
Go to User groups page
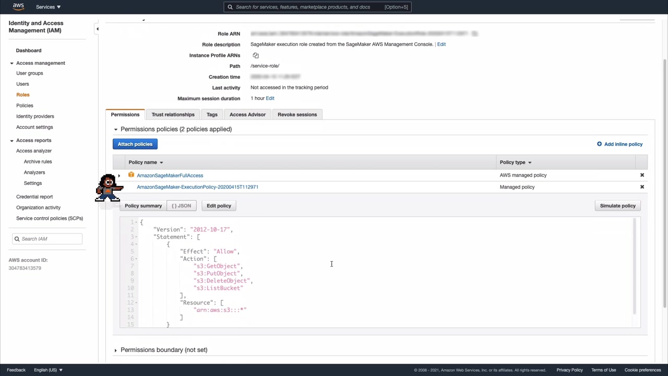pyautogui.click(x=30, y=73)
